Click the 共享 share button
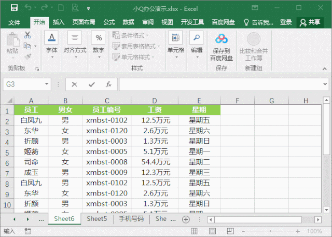This screenshot has height=237, width=332. [310, 22]
